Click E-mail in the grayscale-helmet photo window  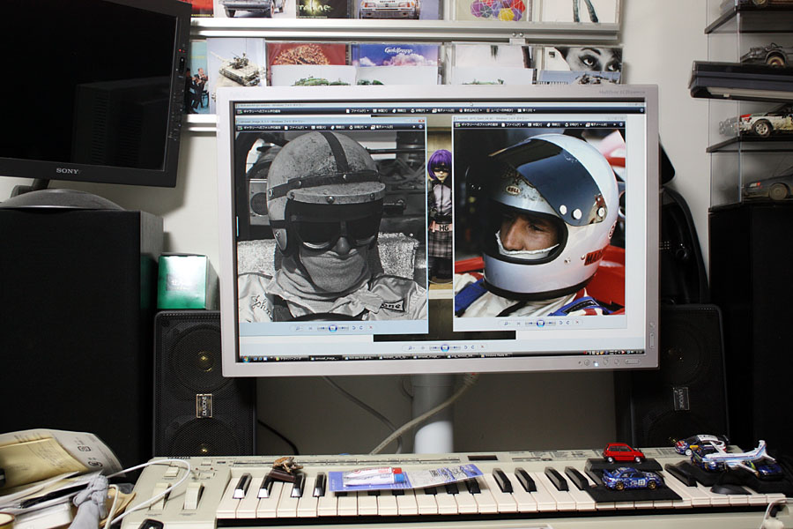coord(382,127)
